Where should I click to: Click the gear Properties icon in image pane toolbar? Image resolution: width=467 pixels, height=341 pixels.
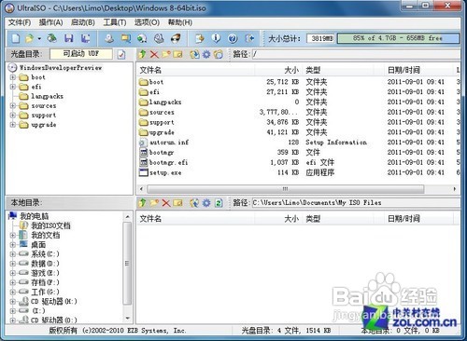point(206,54)
